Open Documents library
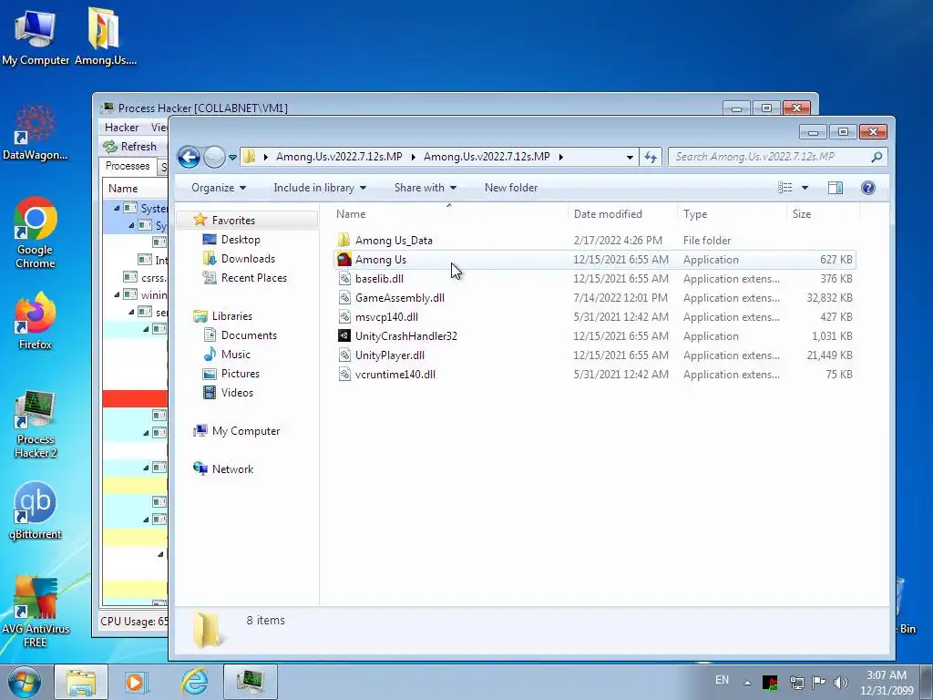This screenshot has height=700, width=933. (x=249, y=335)
